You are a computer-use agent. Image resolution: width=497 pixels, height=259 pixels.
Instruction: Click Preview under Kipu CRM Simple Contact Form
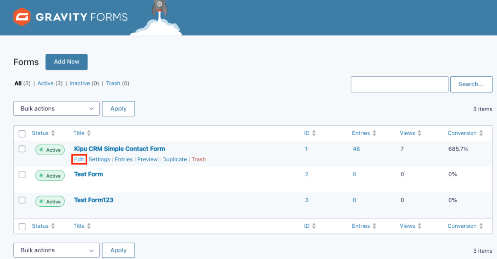coord(147,159)
